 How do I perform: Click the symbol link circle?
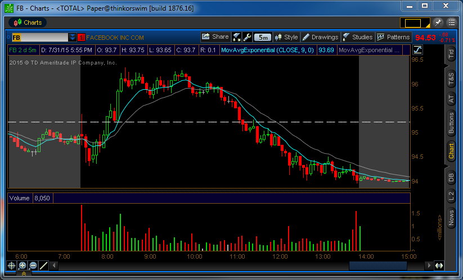(8, 38)
